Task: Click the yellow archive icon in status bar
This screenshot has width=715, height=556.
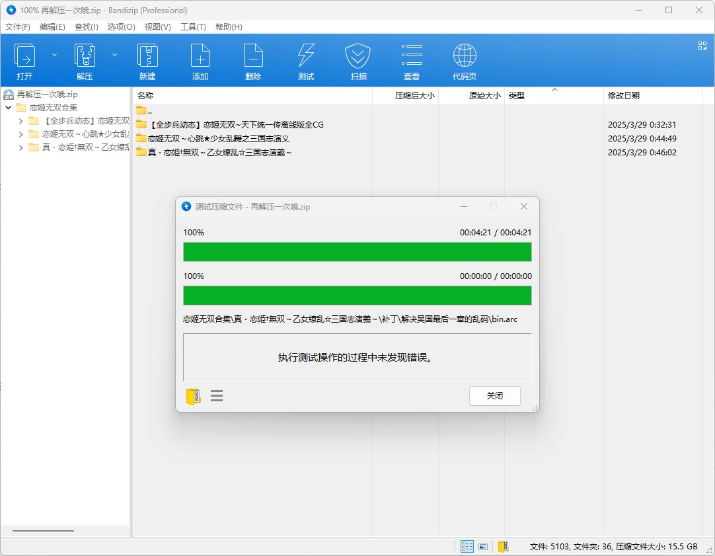Action: (x=503, y=547)
